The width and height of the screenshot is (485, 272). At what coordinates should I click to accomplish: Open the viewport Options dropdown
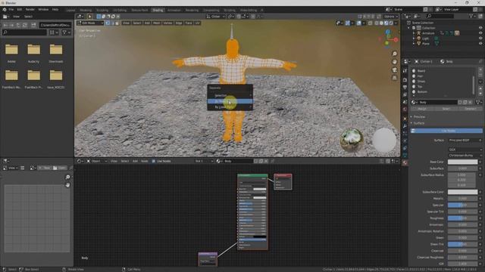pyautogui.click(x=391, y=17)
